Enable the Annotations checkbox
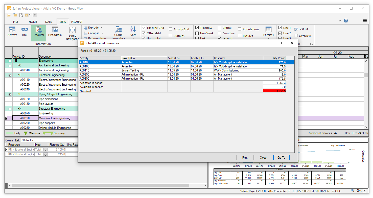The image size is (373, 198). click(240, 29)
